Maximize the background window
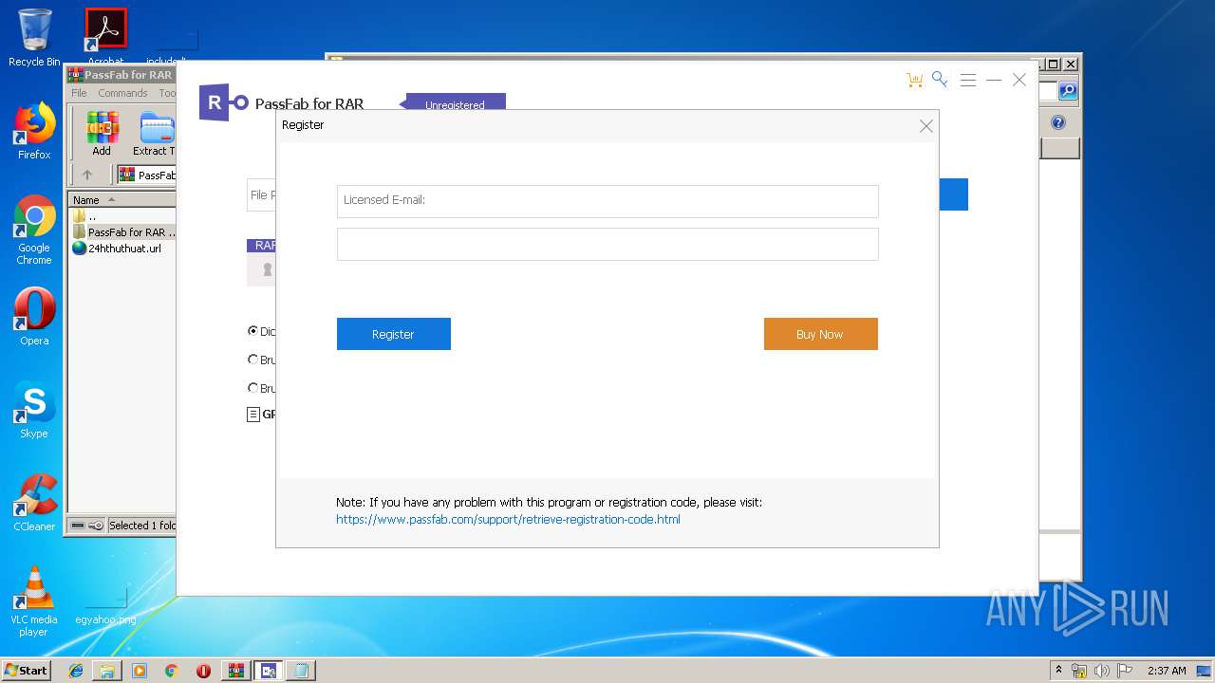The image size is (1215, 683). [x=1054, y=65]
